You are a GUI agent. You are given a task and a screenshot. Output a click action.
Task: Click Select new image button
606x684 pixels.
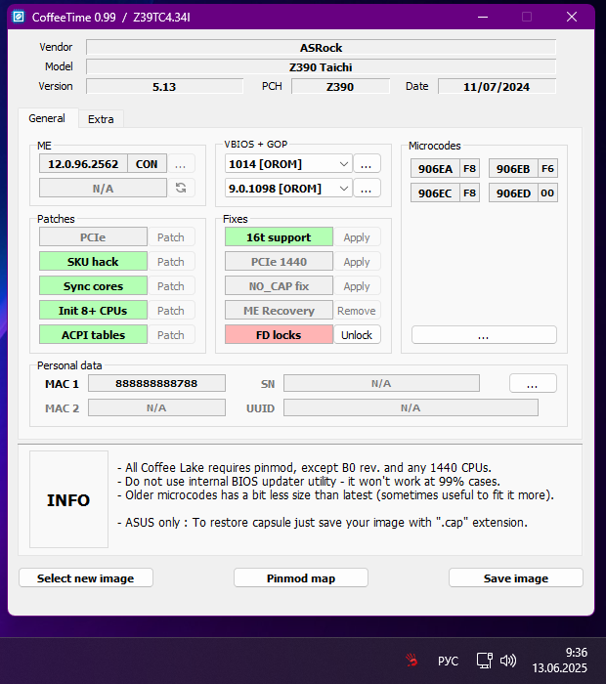pos(85,578)
